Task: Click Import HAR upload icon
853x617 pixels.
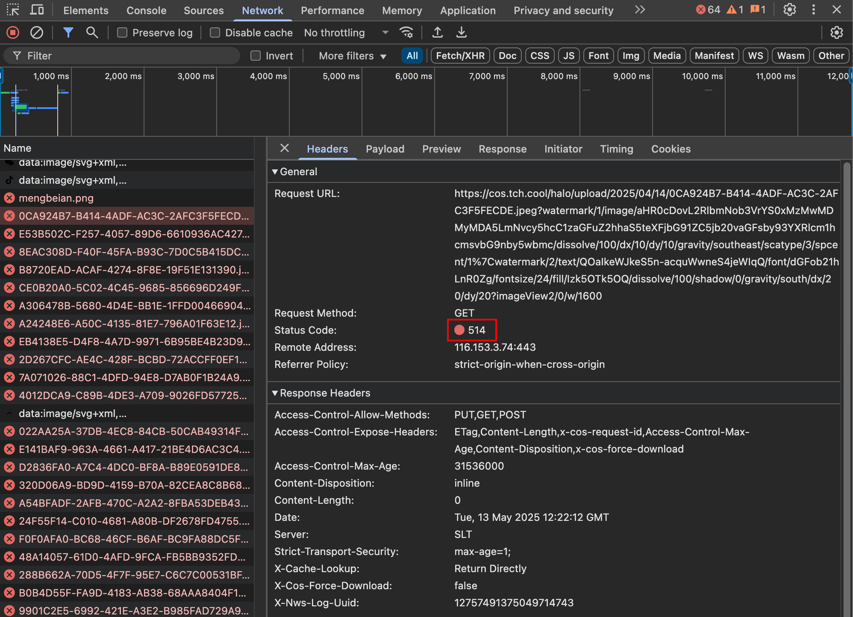Action: 437,32
